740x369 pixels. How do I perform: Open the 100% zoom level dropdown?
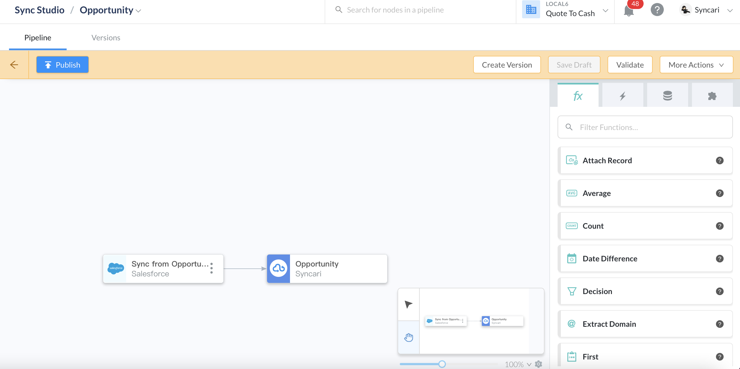click(518, 364)
